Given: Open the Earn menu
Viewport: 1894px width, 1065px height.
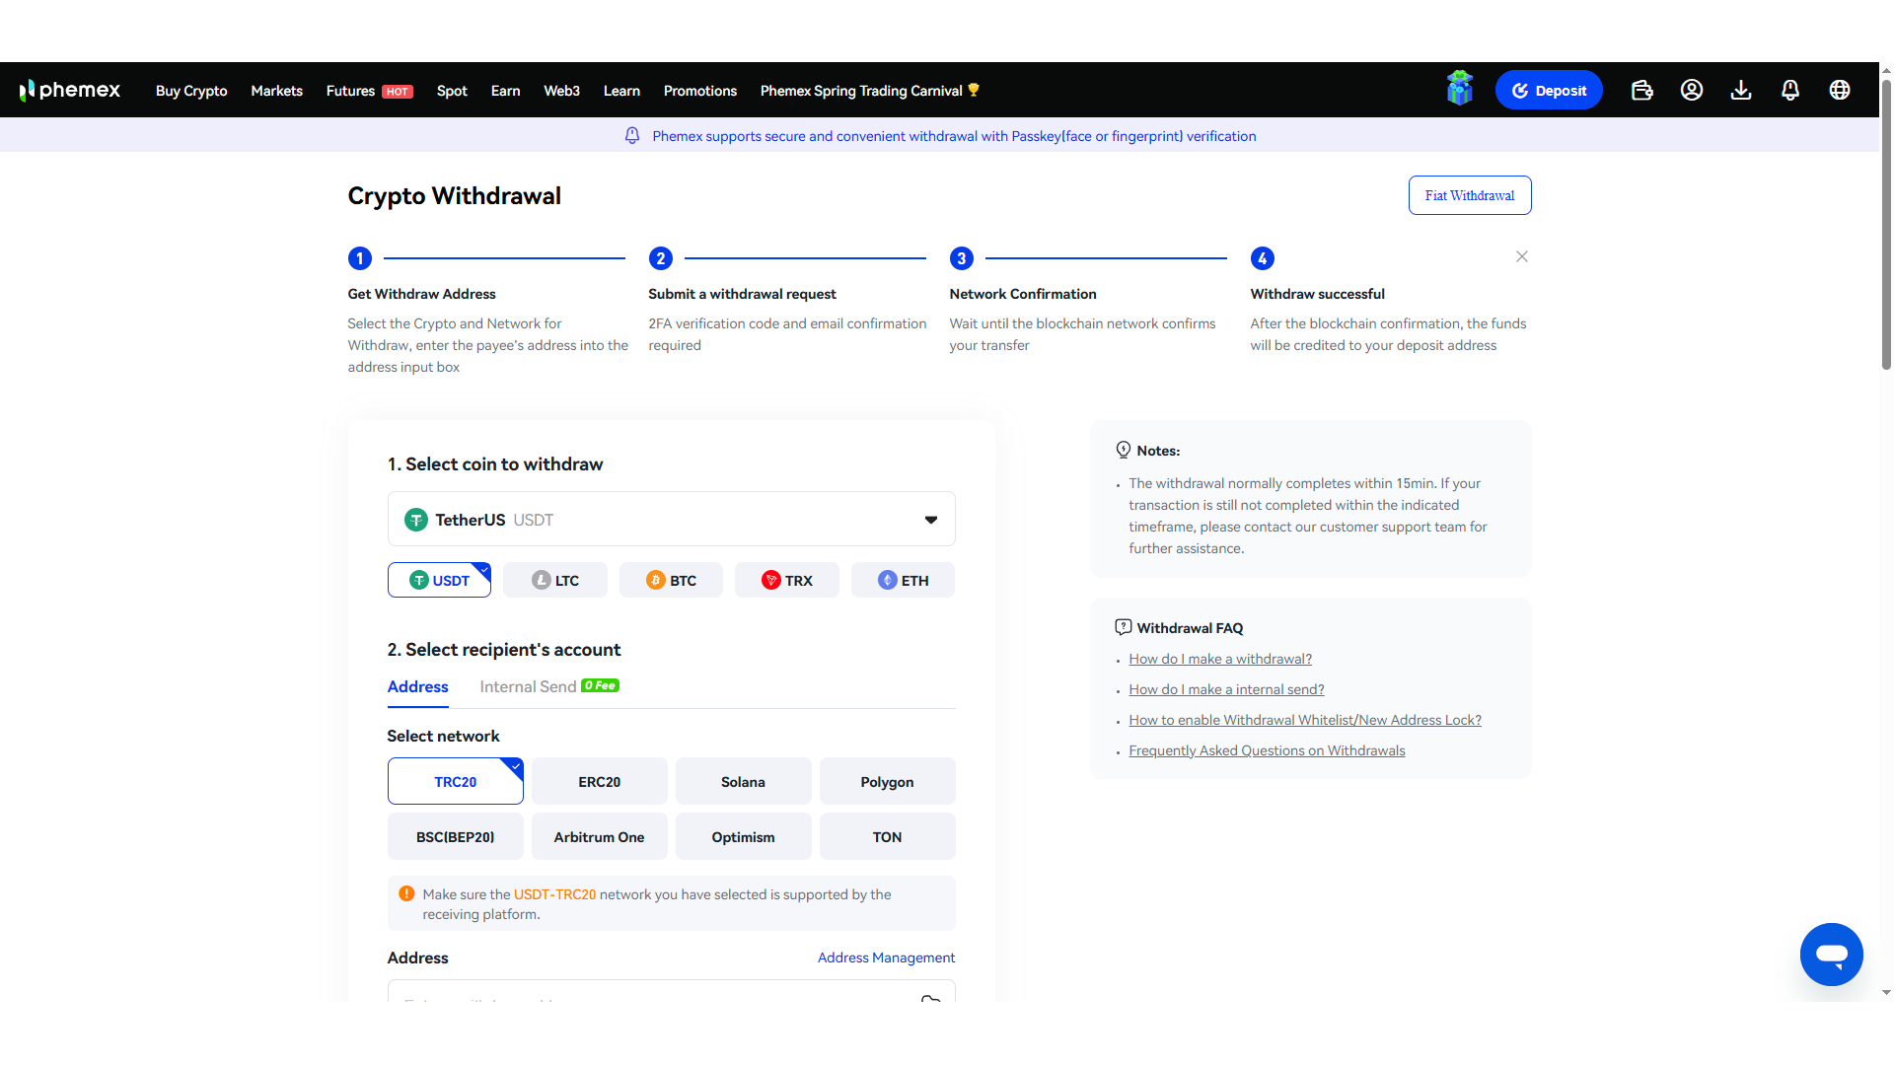Looking at the screenshot, I should coord(505,90).
